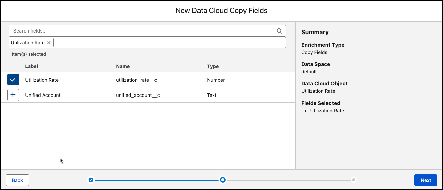Click the Number type cell
The height and width of the screenshot is (190, 443).
[x=216, y=80]
